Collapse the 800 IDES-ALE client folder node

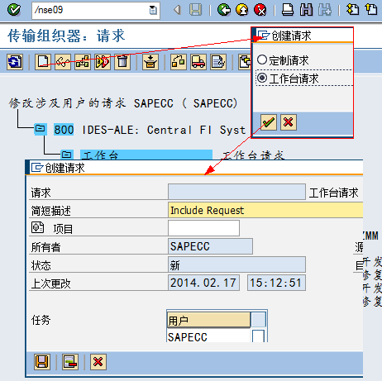(41, 129)
